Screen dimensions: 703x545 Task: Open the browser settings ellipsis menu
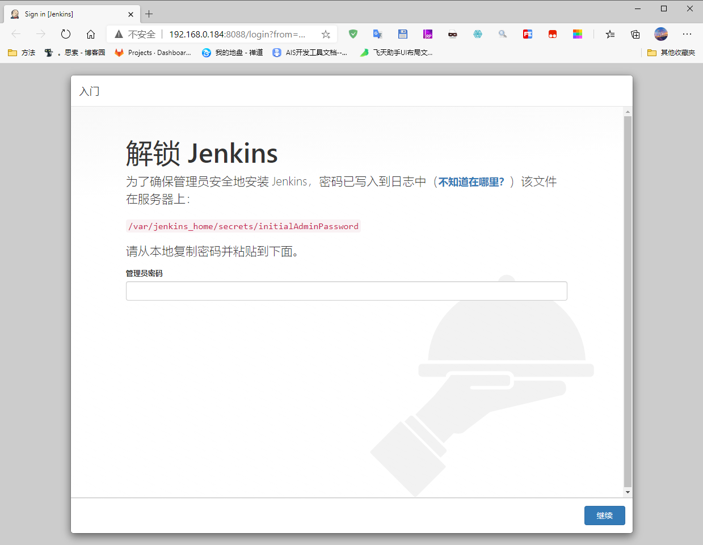pyautogui.click(x=687, y=34)
